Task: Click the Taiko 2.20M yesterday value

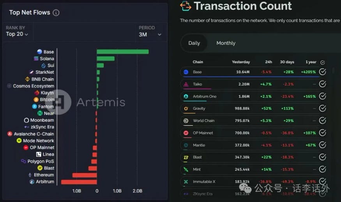Action: pyautogui.click(x=244, y=84)
